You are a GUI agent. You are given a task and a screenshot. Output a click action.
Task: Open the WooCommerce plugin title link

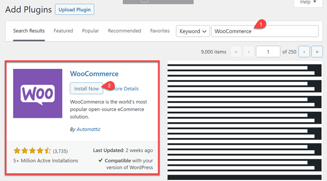coord(94,74)
